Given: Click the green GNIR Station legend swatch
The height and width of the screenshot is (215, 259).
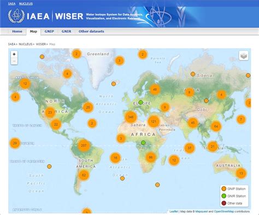Looking at the screenshot, I should (x=224, y=196).
